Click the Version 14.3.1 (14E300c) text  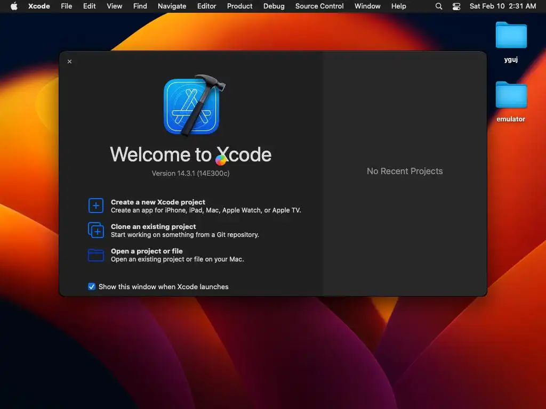click(x=190, y=173)
